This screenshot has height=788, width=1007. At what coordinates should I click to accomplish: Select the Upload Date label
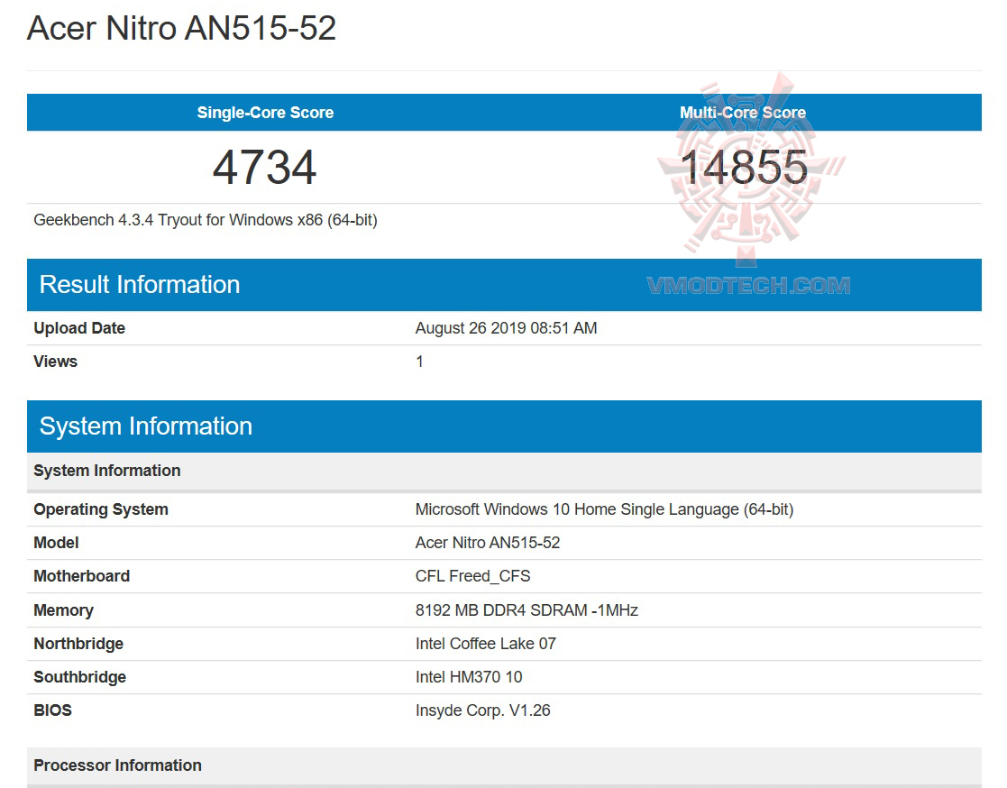point(79,328)
